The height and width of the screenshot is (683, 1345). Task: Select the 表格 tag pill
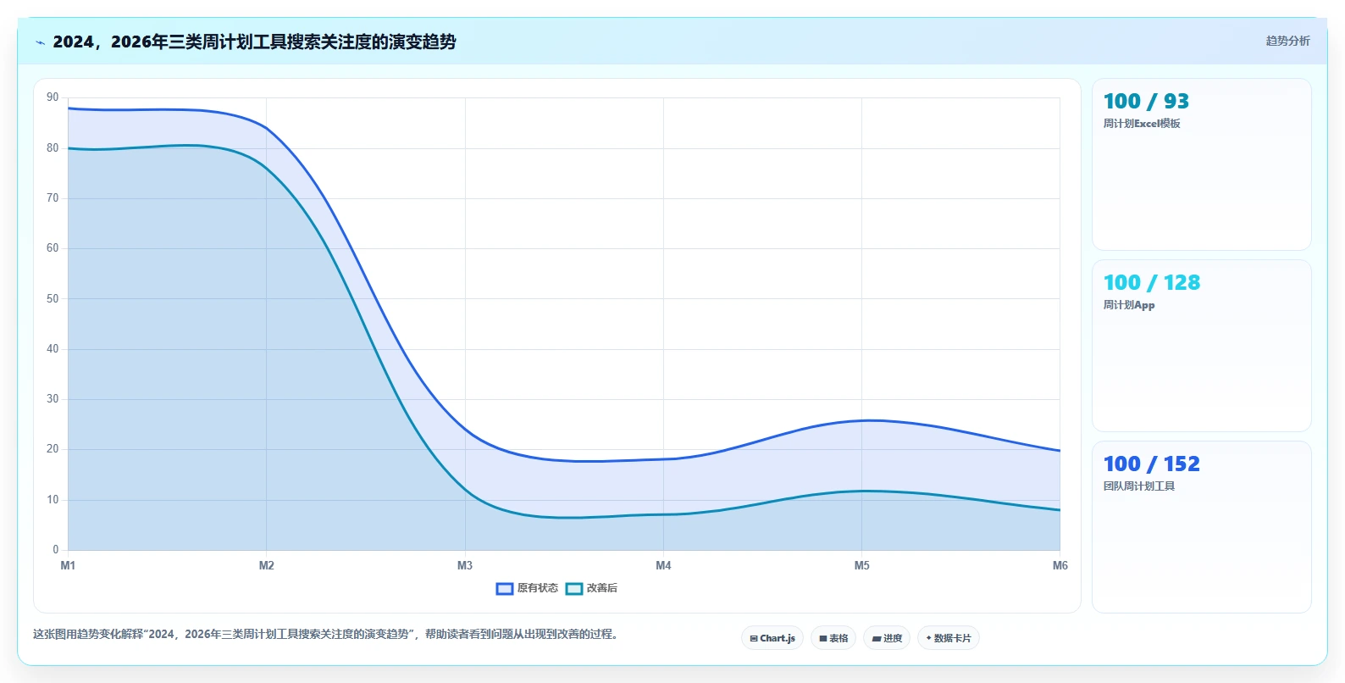pyautogui.click(x=833, y=638)
